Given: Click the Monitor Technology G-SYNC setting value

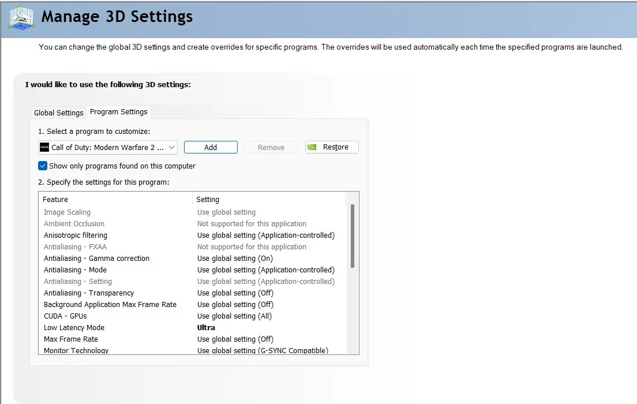Looking at the screenshot, I should [x=263, y=350].
